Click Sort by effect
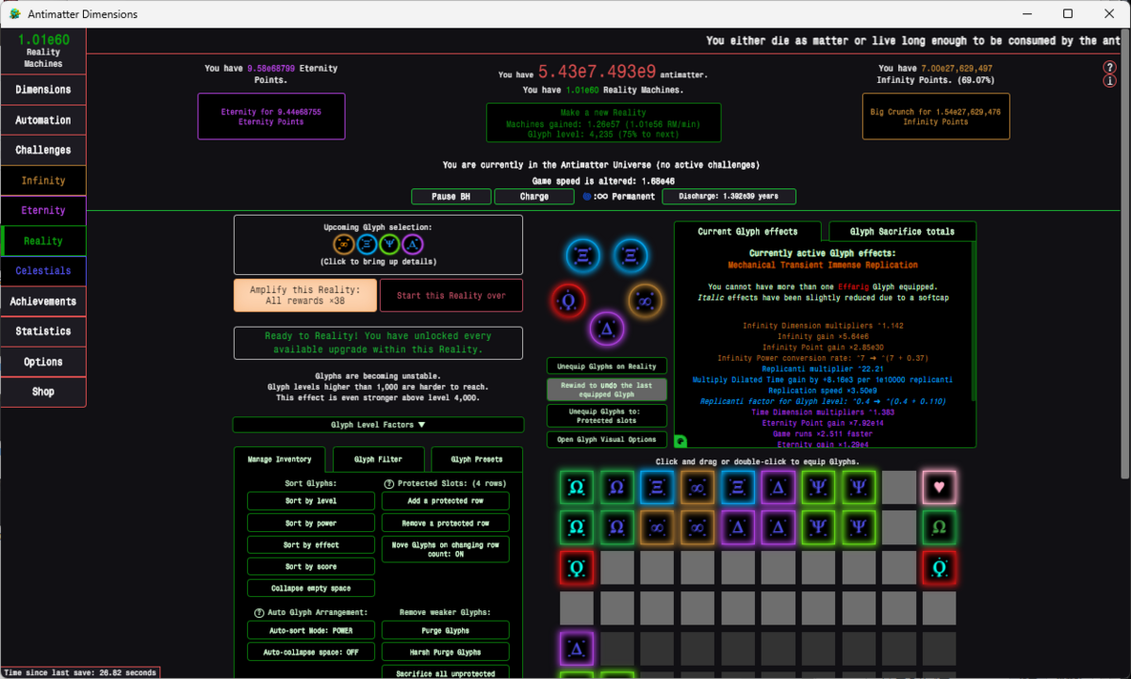The image size is (1131, 679). (311, 544)
